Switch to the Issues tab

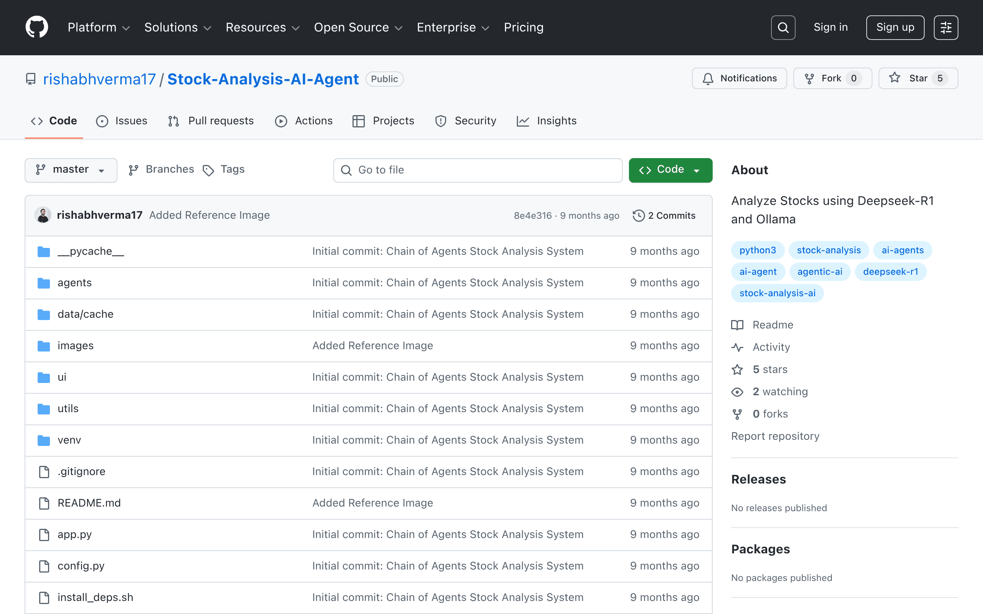point(122,120)
